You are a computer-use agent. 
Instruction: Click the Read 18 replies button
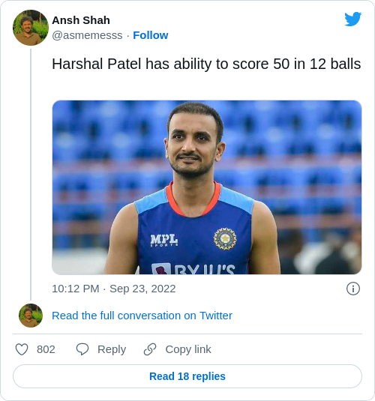(x=187, y=376)
